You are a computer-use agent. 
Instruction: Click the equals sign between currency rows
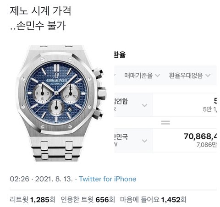click(165, 122)
